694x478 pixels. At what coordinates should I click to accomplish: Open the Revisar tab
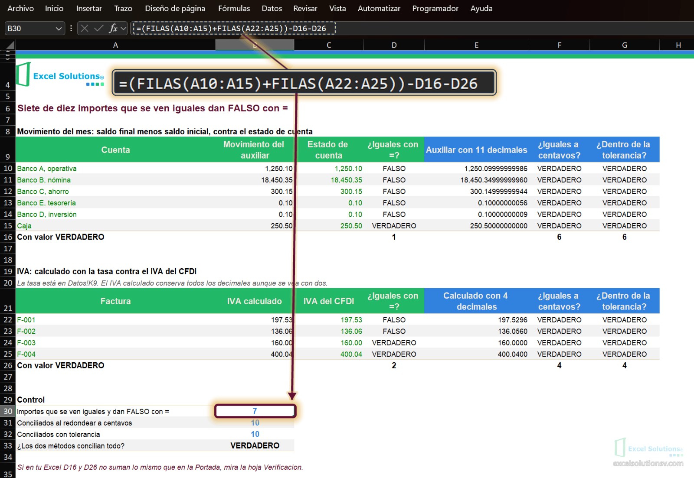[x=305, y=9]
